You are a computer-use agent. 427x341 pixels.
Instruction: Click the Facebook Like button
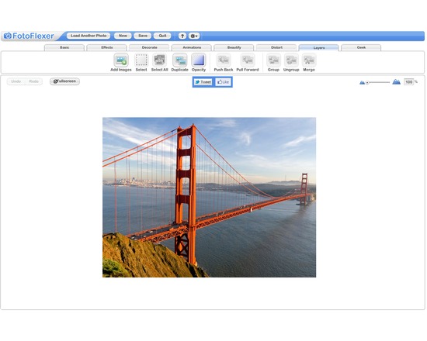point(224,82)
